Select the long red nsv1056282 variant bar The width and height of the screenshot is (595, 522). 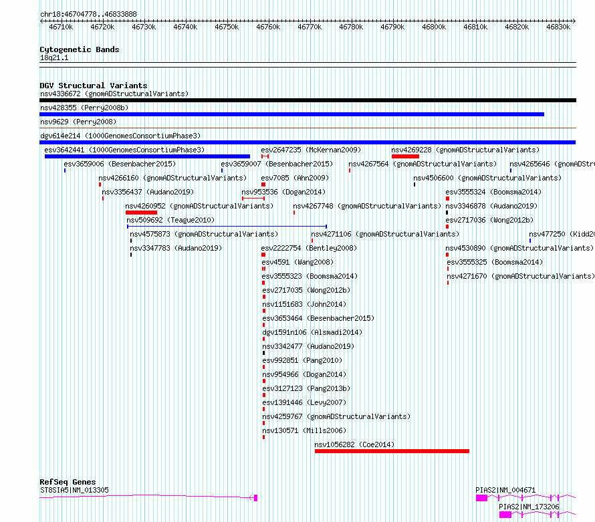[392, 451]
